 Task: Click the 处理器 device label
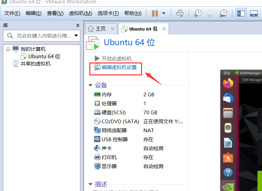pyautogui.click(x=109, y=103)
